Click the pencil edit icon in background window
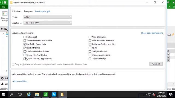This screenshot has width=175, height=98. 173,35
